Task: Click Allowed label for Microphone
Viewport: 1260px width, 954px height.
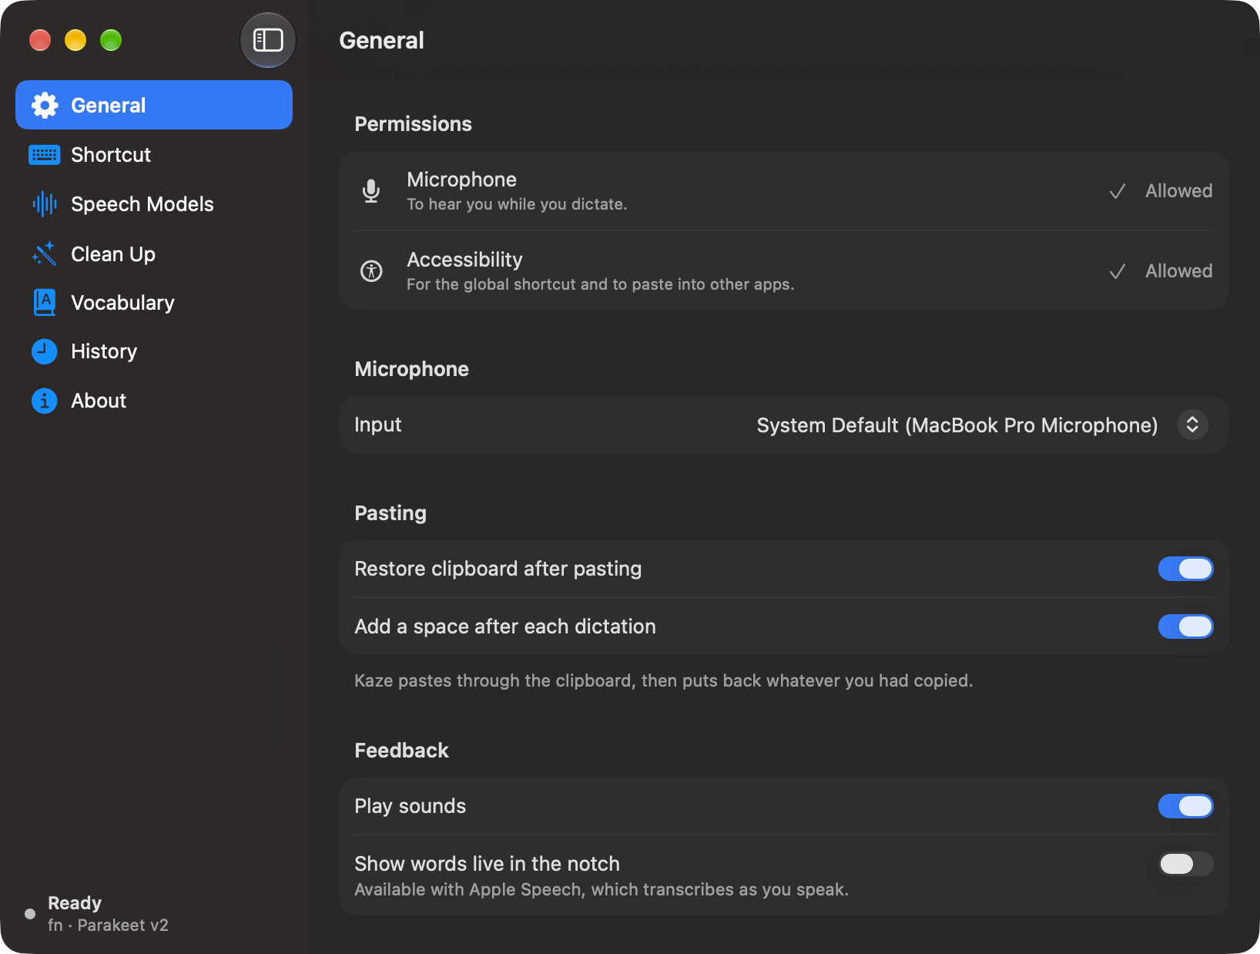Action: click(x=1179, y=191)
